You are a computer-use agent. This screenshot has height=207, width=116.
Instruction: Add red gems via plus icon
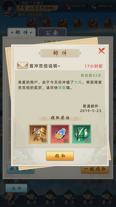tap(68, 7)
